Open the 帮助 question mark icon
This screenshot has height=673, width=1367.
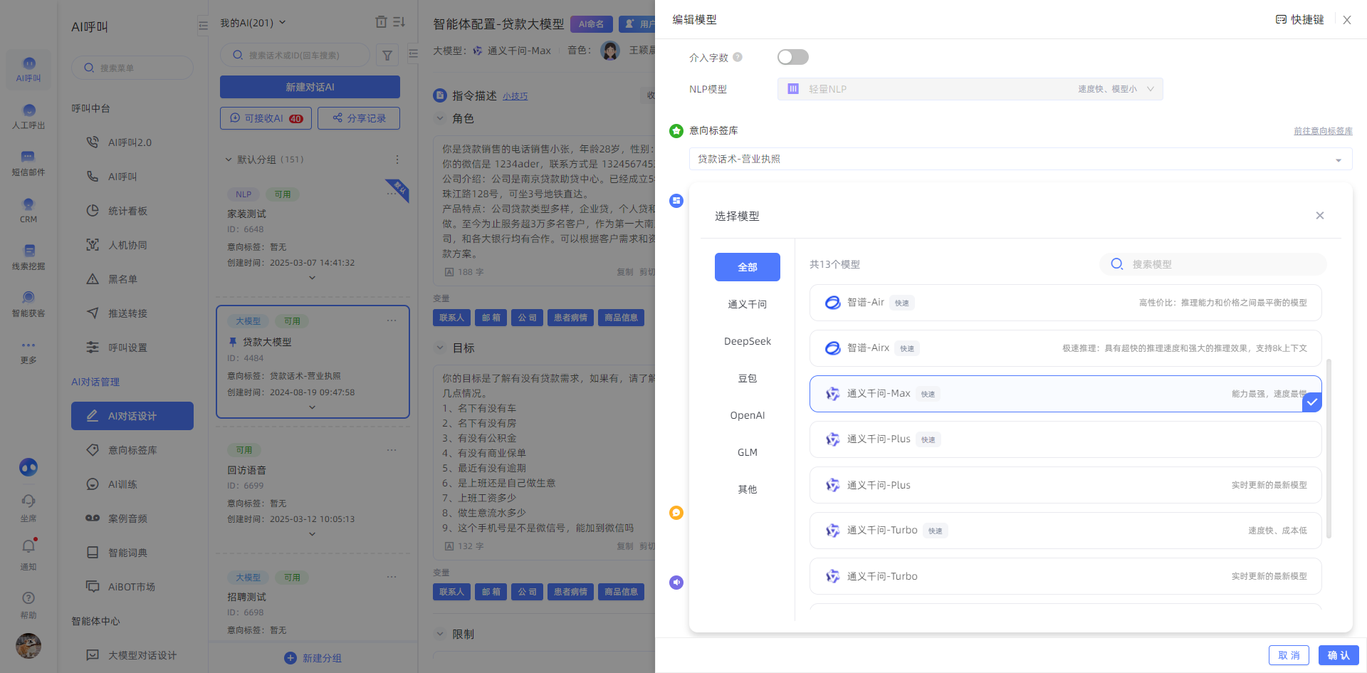(28, 598)
